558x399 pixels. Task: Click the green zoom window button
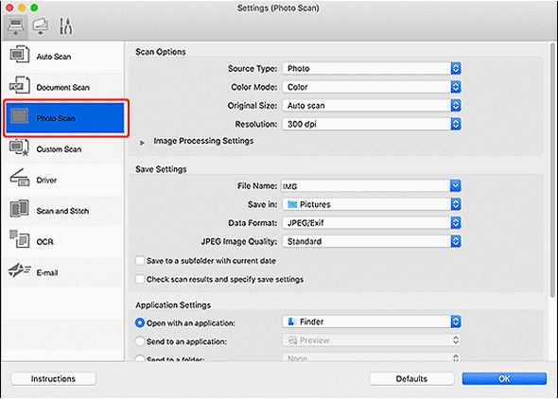pyautogui.click(x=34, y=8)
